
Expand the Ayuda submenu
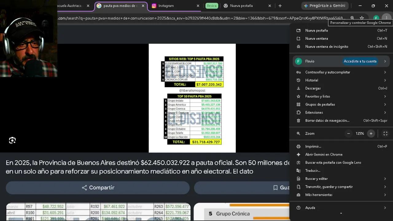pos(385,208)
